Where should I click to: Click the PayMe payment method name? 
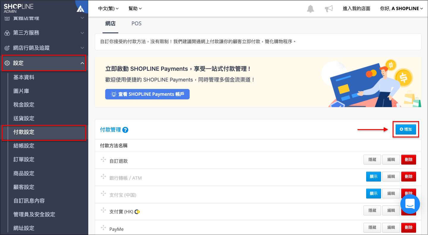point(117,229)
